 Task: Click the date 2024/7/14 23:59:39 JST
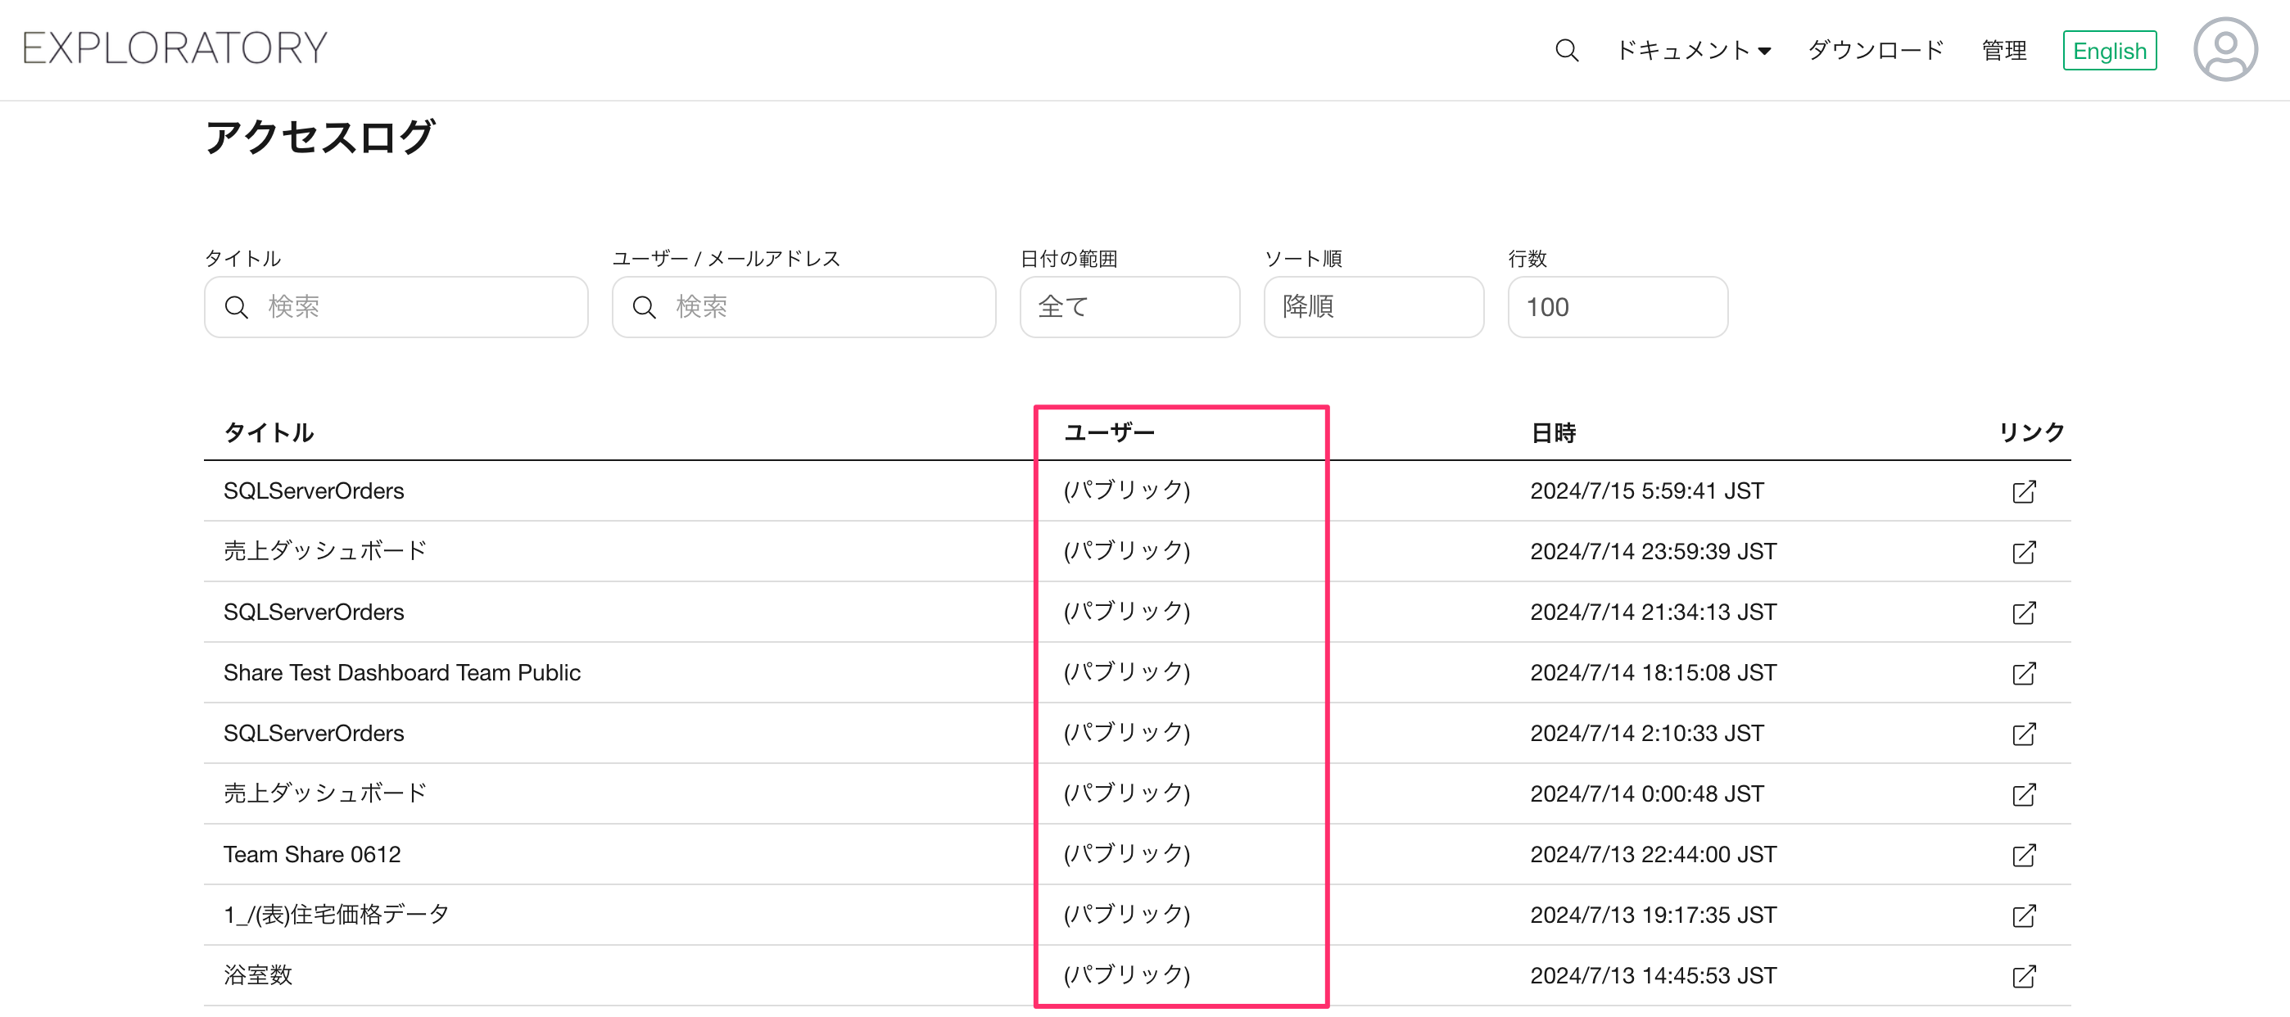click(x=1653, y=552)
